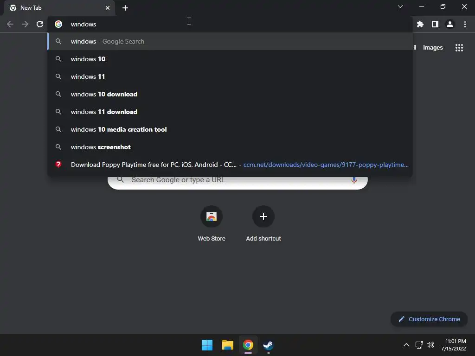
Task: Click the browser back arrow
Action: [10, 24]
